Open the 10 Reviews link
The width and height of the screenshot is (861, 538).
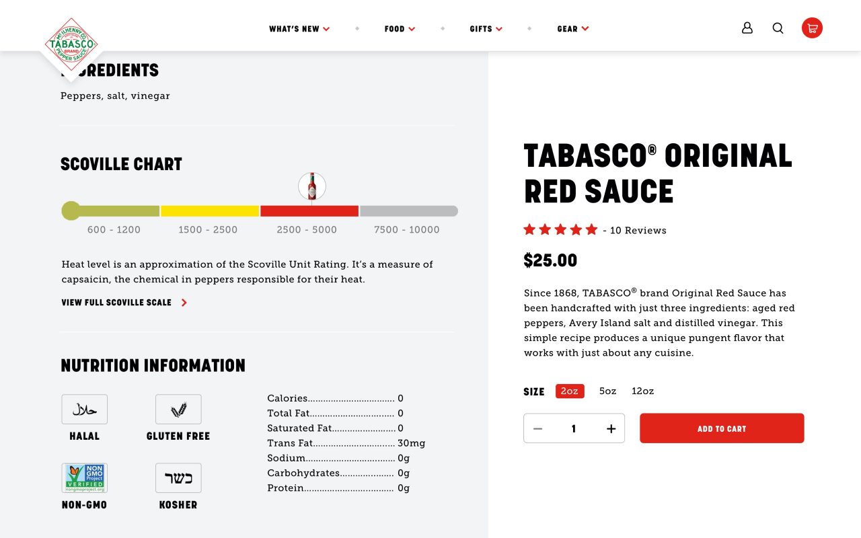click(x=638, y=230)
